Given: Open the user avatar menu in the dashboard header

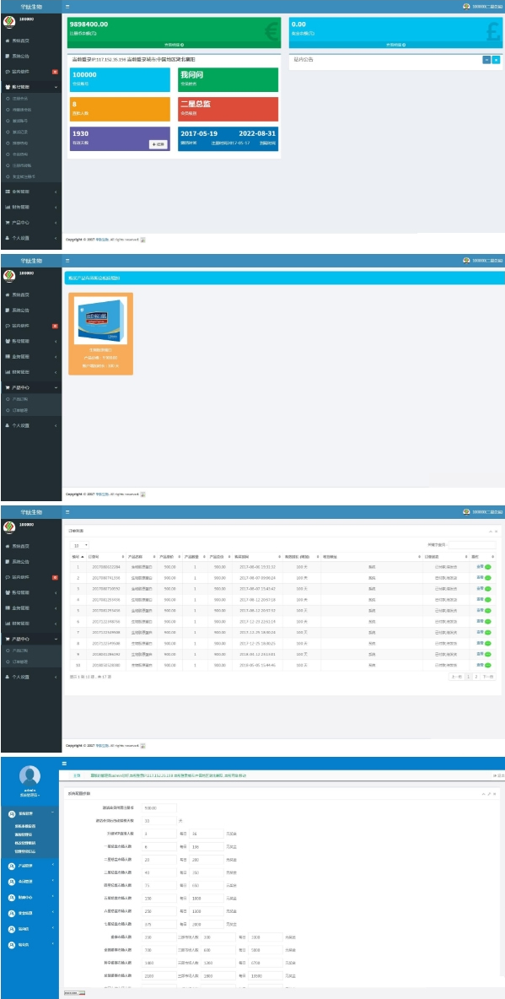Looking at the screenshot, I should (466, 7).
